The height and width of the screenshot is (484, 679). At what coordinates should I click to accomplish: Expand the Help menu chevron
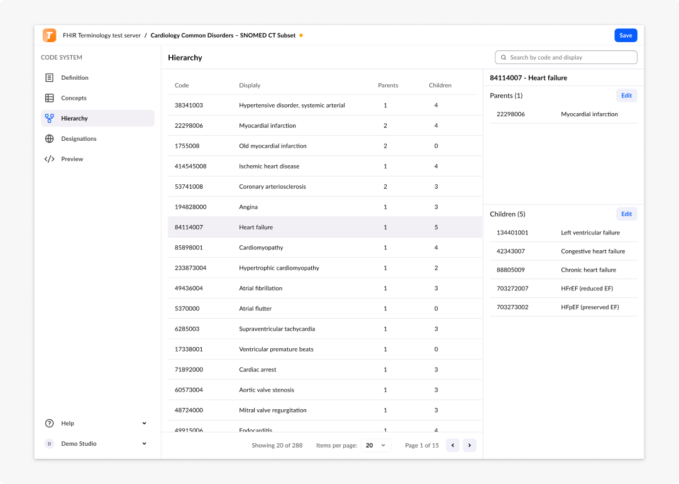pos(144,424)
